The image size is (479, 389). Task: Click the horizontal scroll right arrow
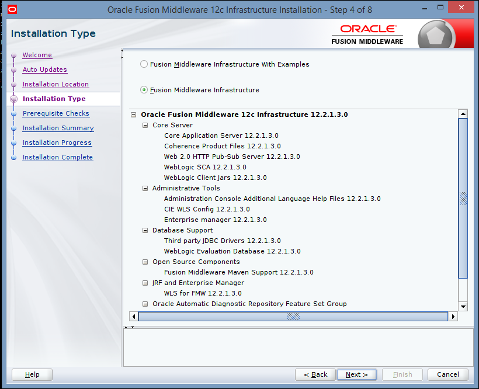point(453,317)
